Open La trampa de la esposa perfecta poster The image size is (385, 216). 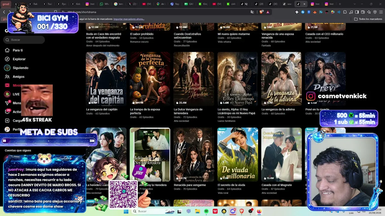(150, 79)
